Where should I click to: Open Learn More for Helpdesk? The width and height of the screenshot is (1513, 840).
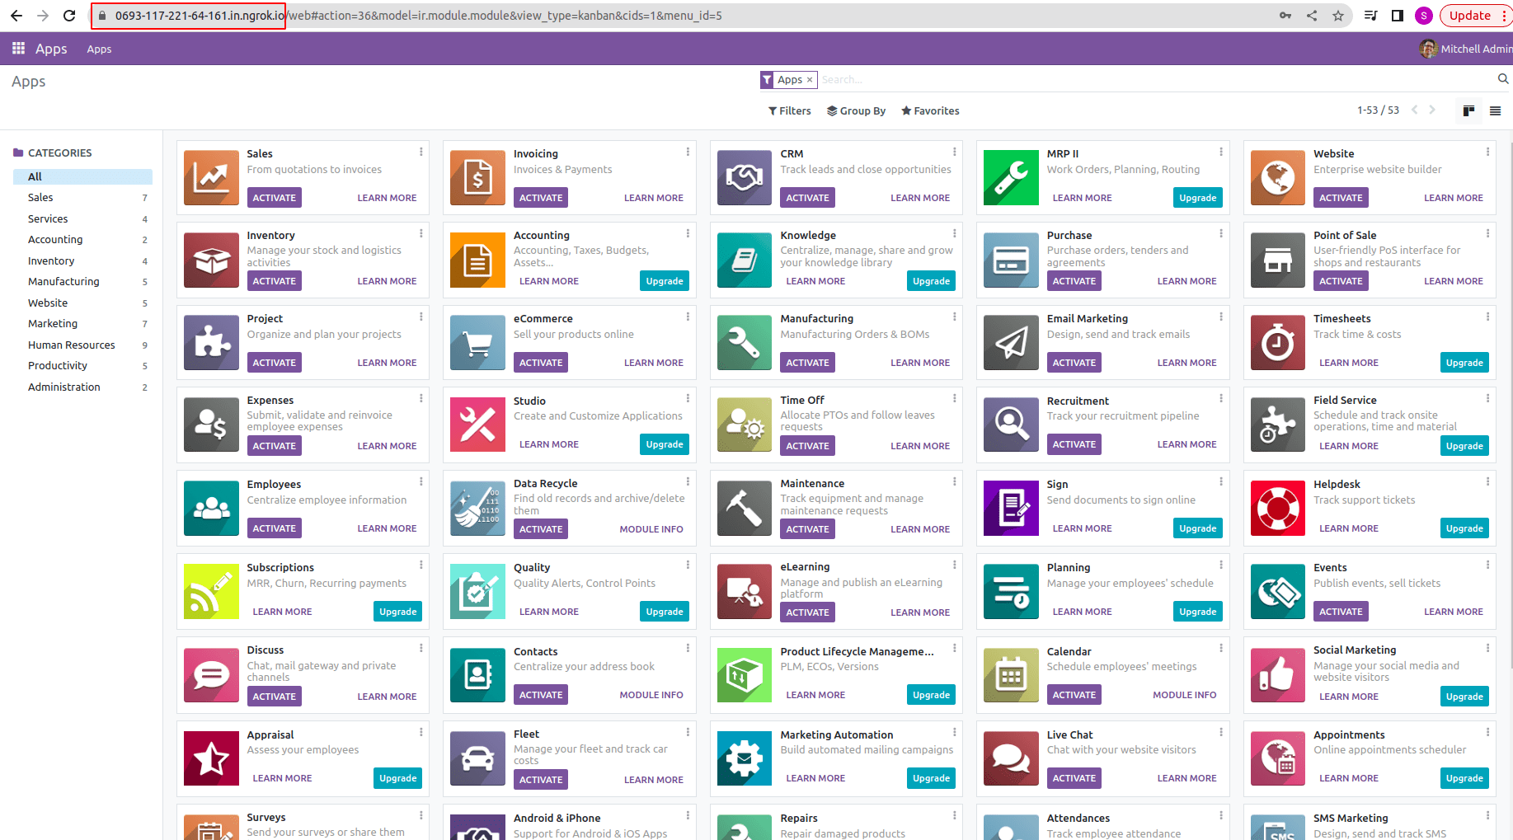click(x=1349, y=528)
